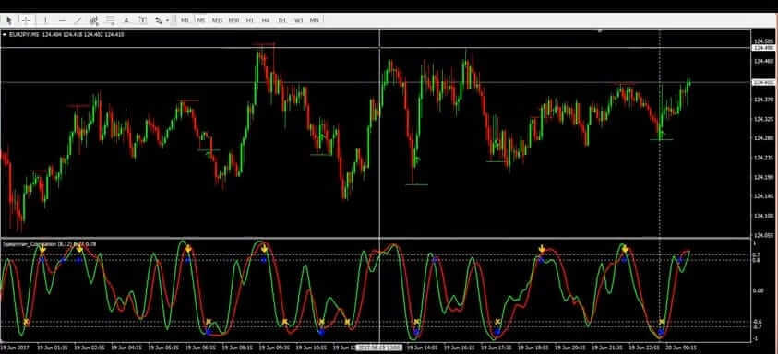Click the crosshair date label on the time axis

point(379,348)
